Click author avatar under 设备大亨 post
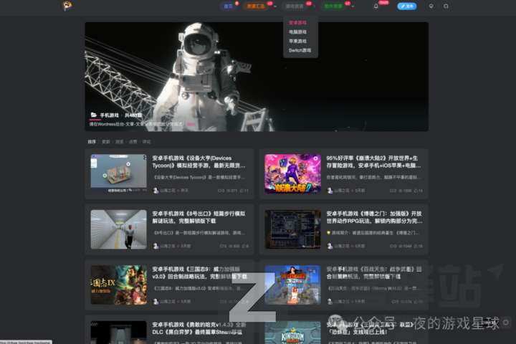516x344 pixels. pos(156,191)
